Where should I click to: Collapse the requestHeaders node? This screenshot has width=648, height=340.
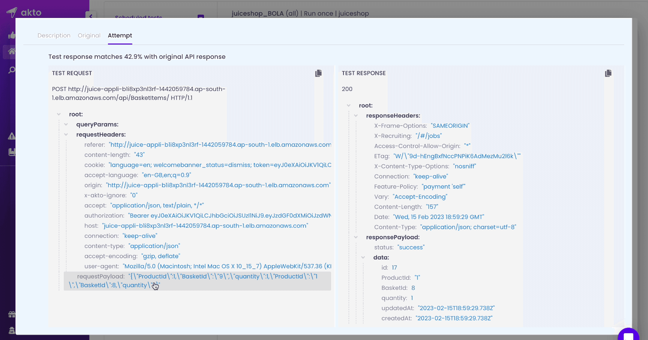[x=66, y=134]
